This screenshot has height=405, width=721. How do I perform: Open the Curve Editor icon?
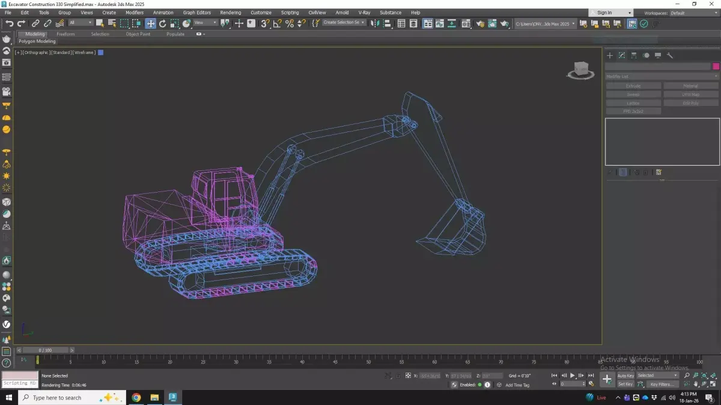439,23
